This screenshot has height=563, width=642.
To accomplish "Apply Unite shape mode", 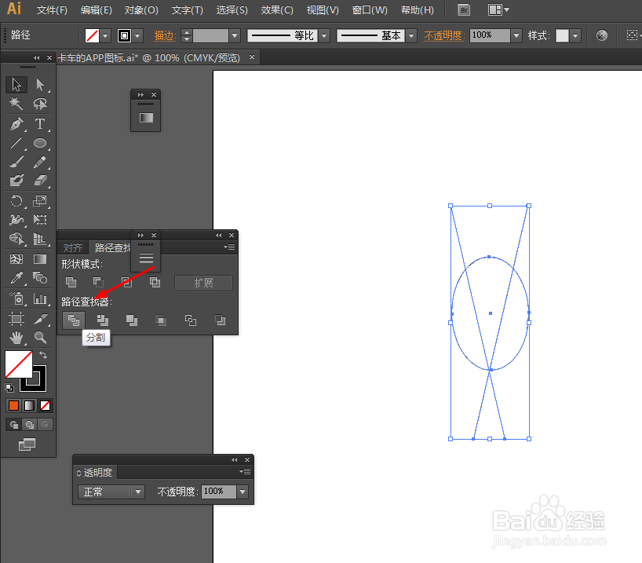I will point(71,283).
